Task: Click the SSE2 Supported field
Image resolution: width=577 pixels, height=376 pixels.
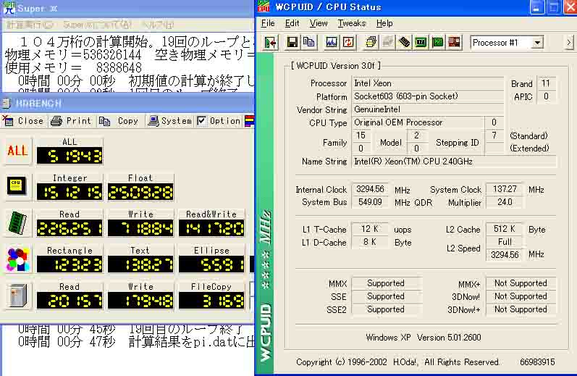Action: (x=386, y=309)
